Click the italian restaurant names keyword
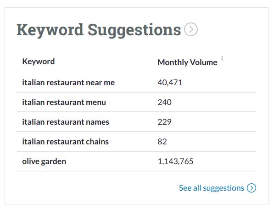274x209 pixels. [66, 122]
